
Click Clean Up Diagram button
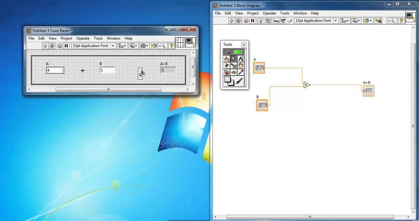(x=378, y=21)
